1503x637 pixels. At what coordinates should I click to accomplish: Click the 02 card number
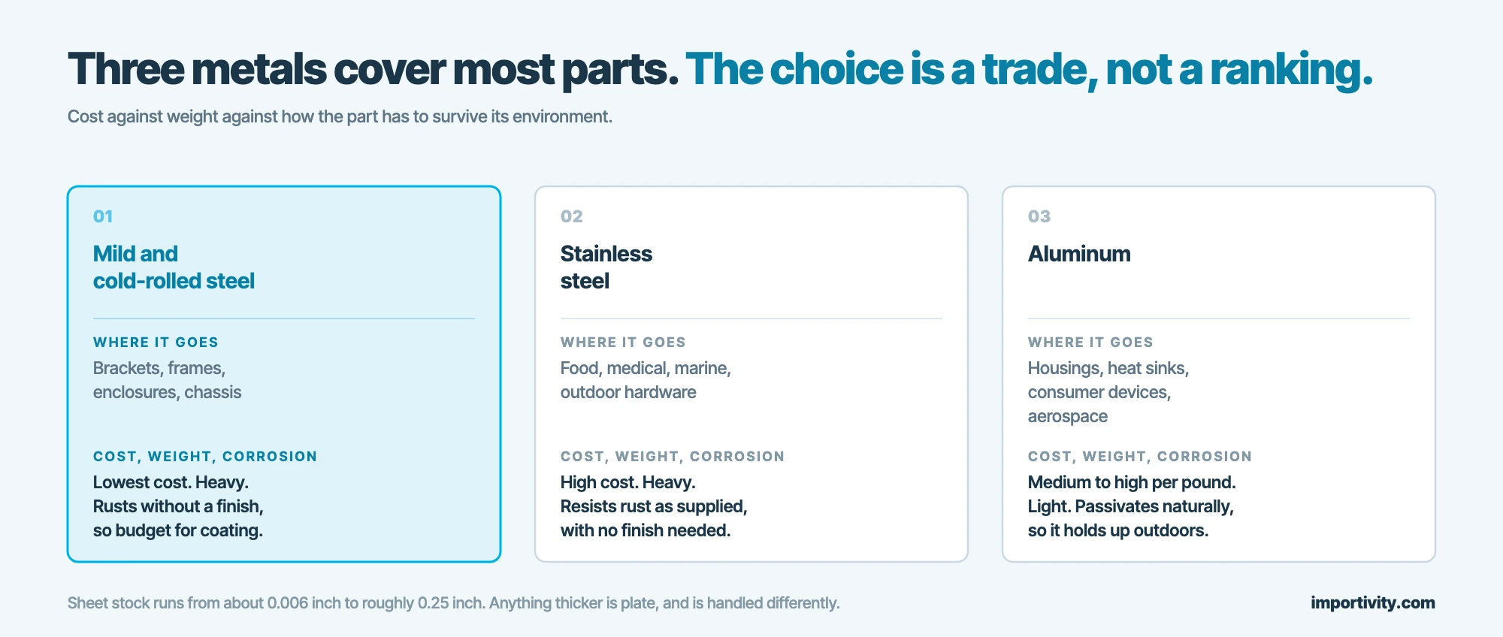[571, 216]
